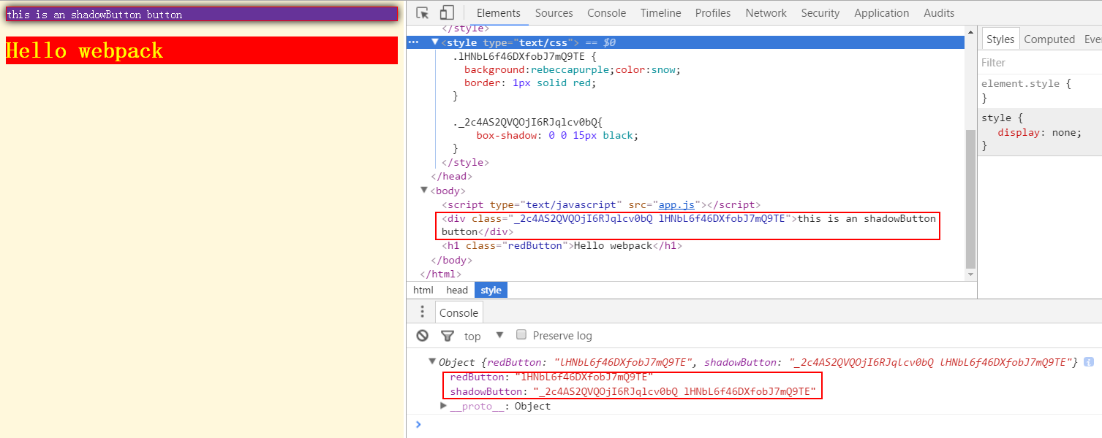The height and width of the screenshot is (438, 1102).
Task: Click the .lHNbL6f46DXfobJ7mQ9TE selector line
Action: pyautogui.click(x=525, y=55)
